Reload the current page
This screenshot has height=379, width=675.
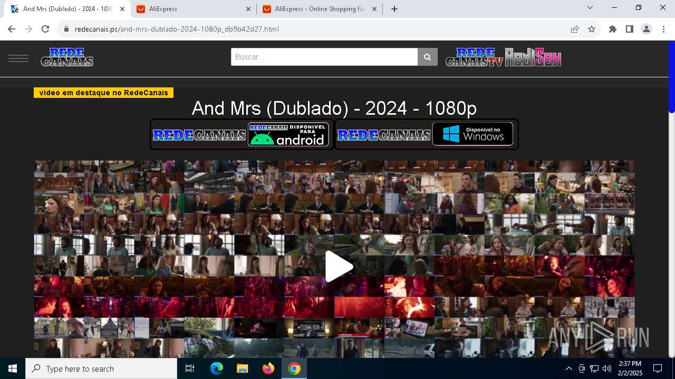[x=45, y=29]
